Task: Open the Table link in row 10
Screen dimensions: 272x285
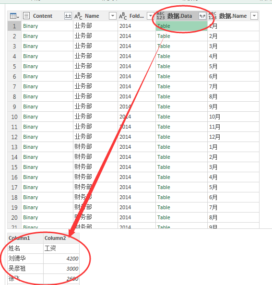Action: 164,117
